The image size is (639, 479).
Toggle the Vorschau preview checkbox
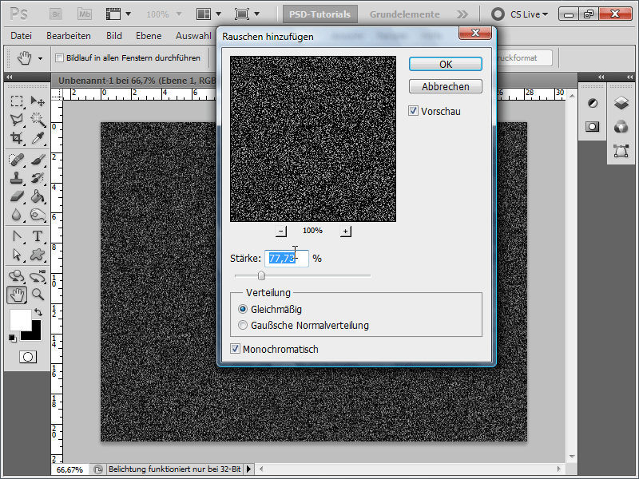(413, 111)
